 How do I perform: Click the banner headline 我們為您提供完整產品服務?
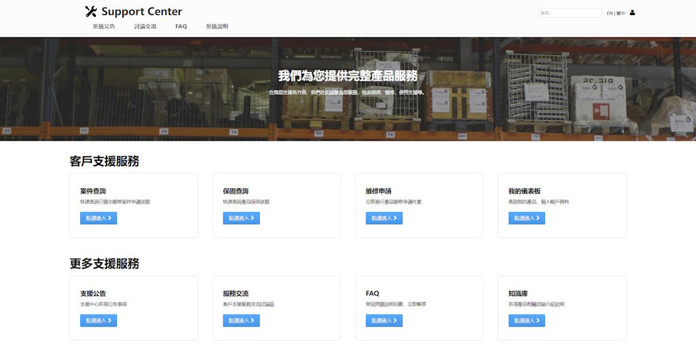point(348,76)
